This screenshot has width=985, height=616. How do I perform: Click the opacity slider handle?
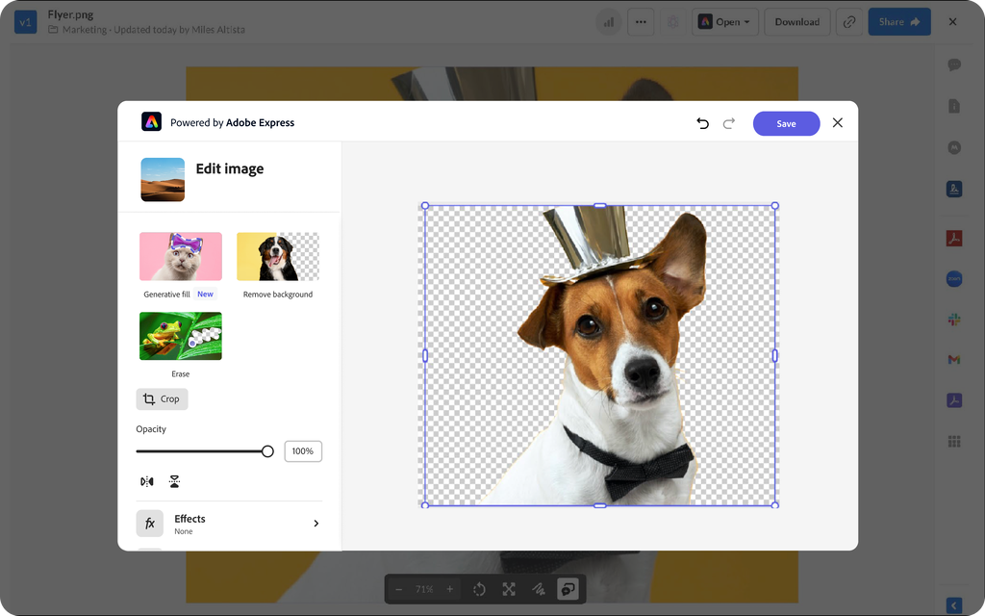[267, 451]
